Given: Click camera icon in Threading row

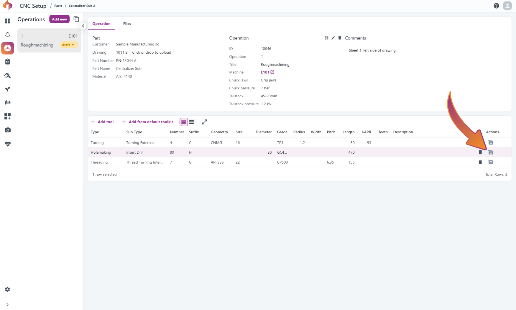Looking at the screenshot, I should click(x=491, y=162).
